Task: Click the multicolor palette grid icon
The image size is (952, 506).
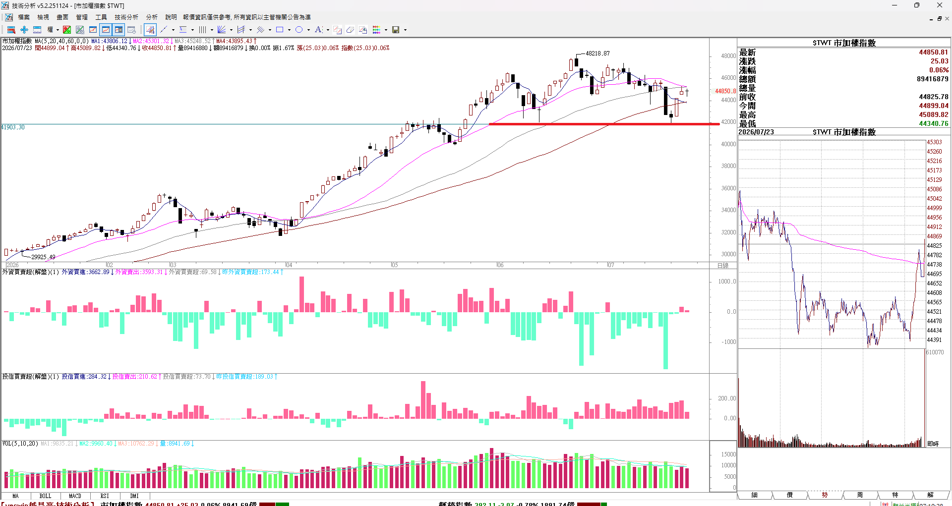Action: click(376, 30)
